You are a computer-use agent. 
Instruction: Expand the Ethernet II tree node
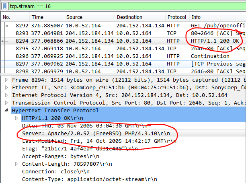pyautogui.click(x=6, y=87)
